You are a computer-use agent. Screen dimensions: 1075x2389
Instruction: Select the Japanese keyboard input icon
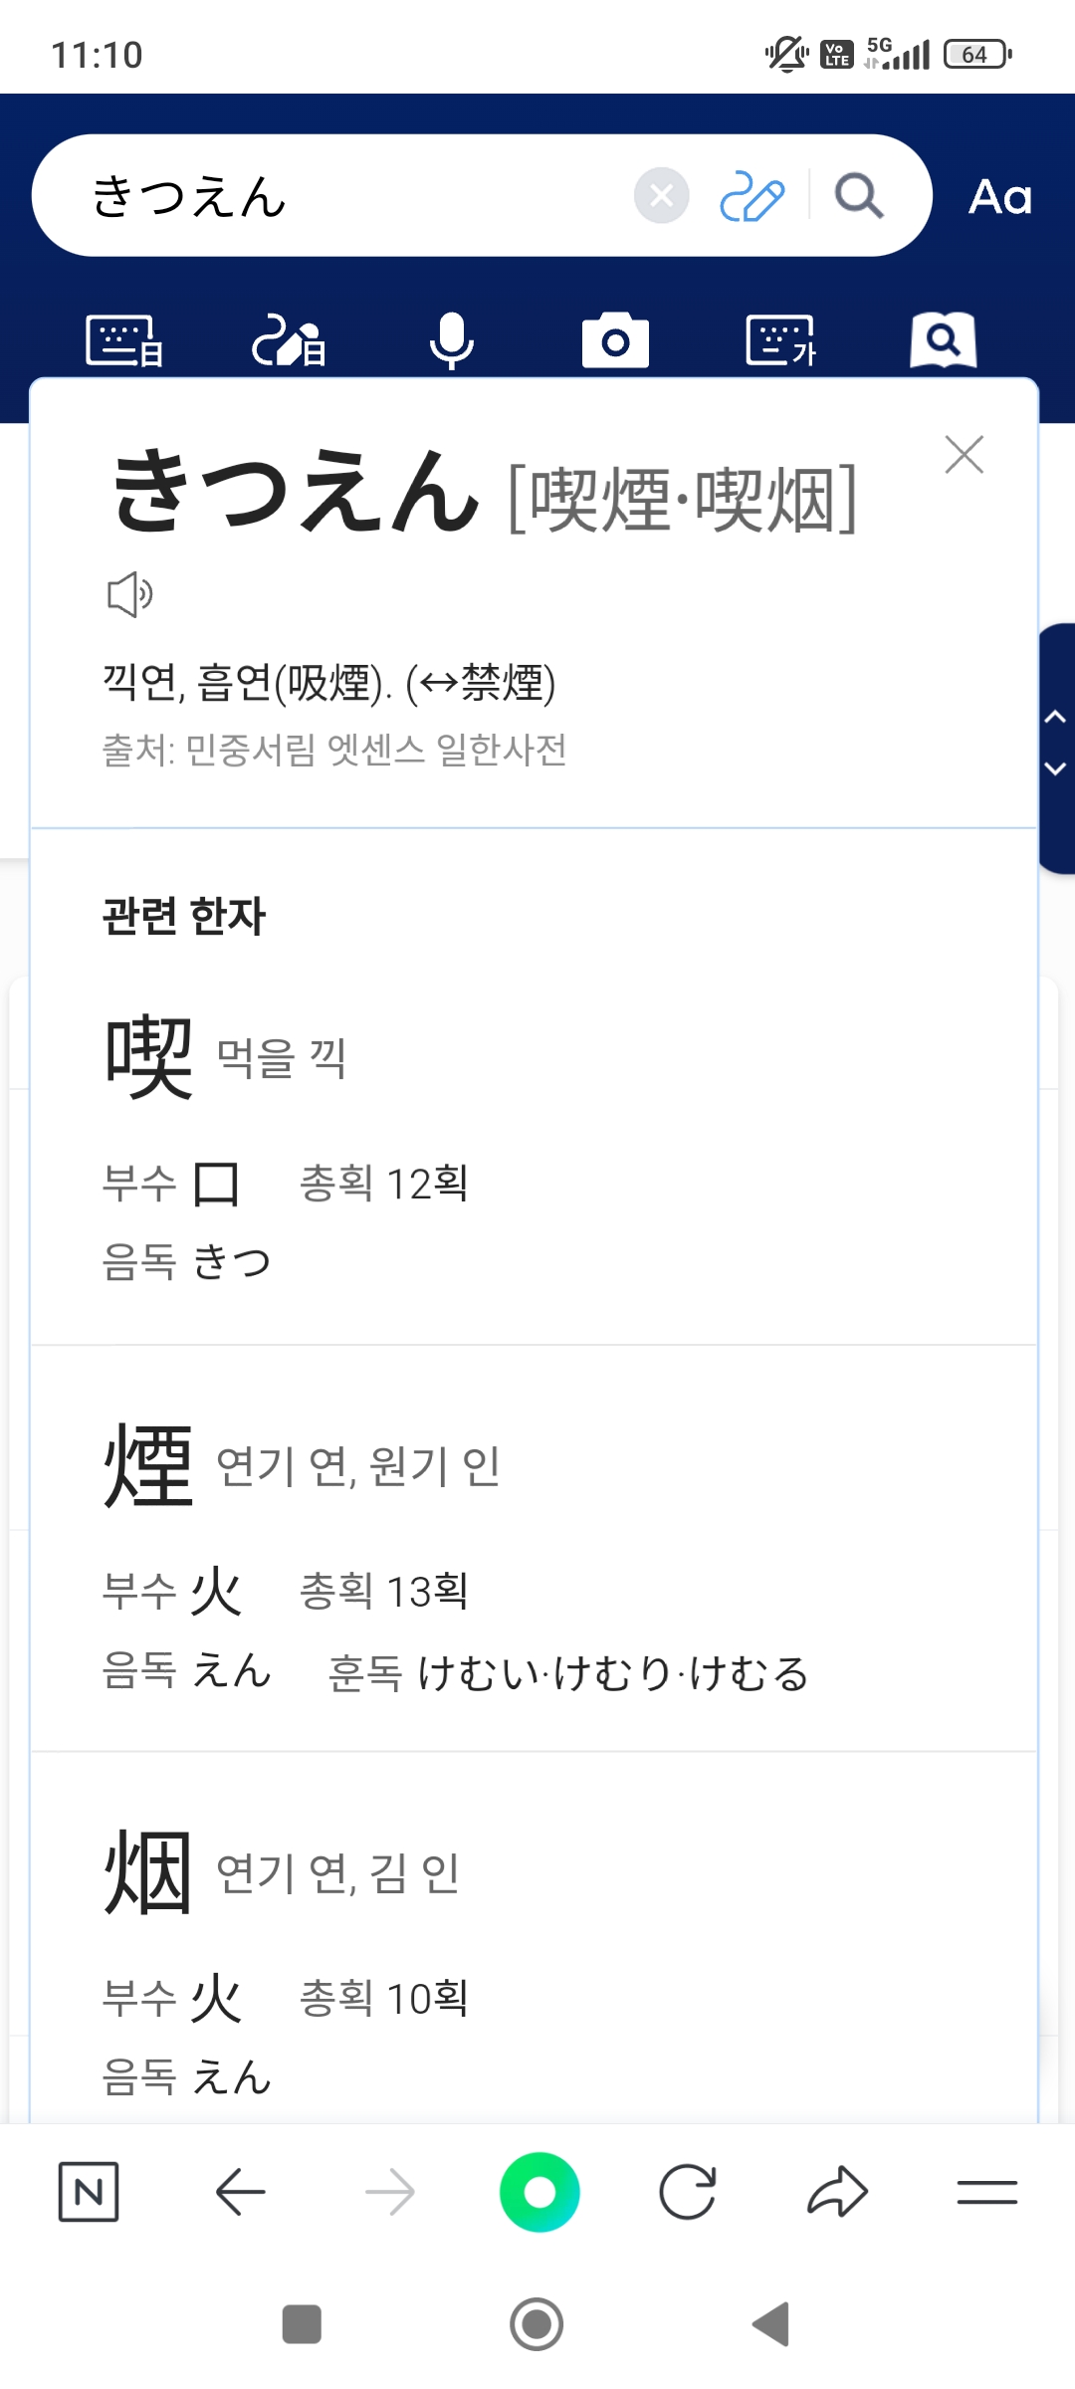point(124,341)
